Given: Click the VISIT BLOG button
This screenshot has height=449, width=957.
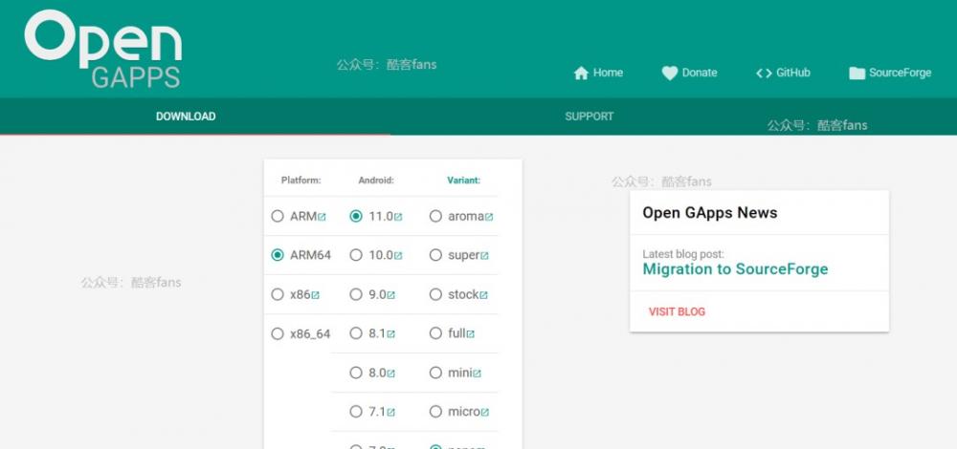Looking at the screenshot, I should tap(677, 312).
